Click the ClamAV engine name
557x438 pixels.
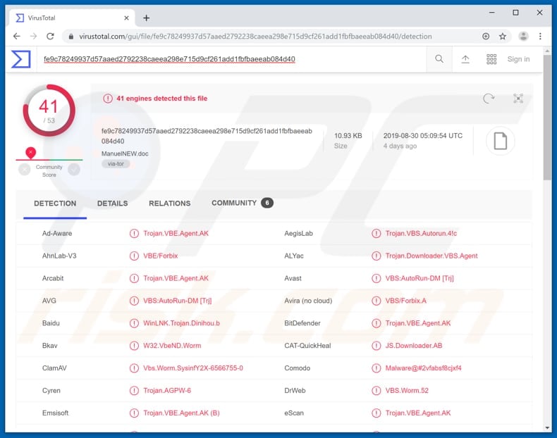point(54,368)
